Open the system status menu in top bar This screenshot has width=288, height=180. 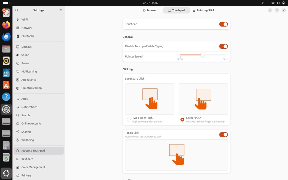[278, 3]
